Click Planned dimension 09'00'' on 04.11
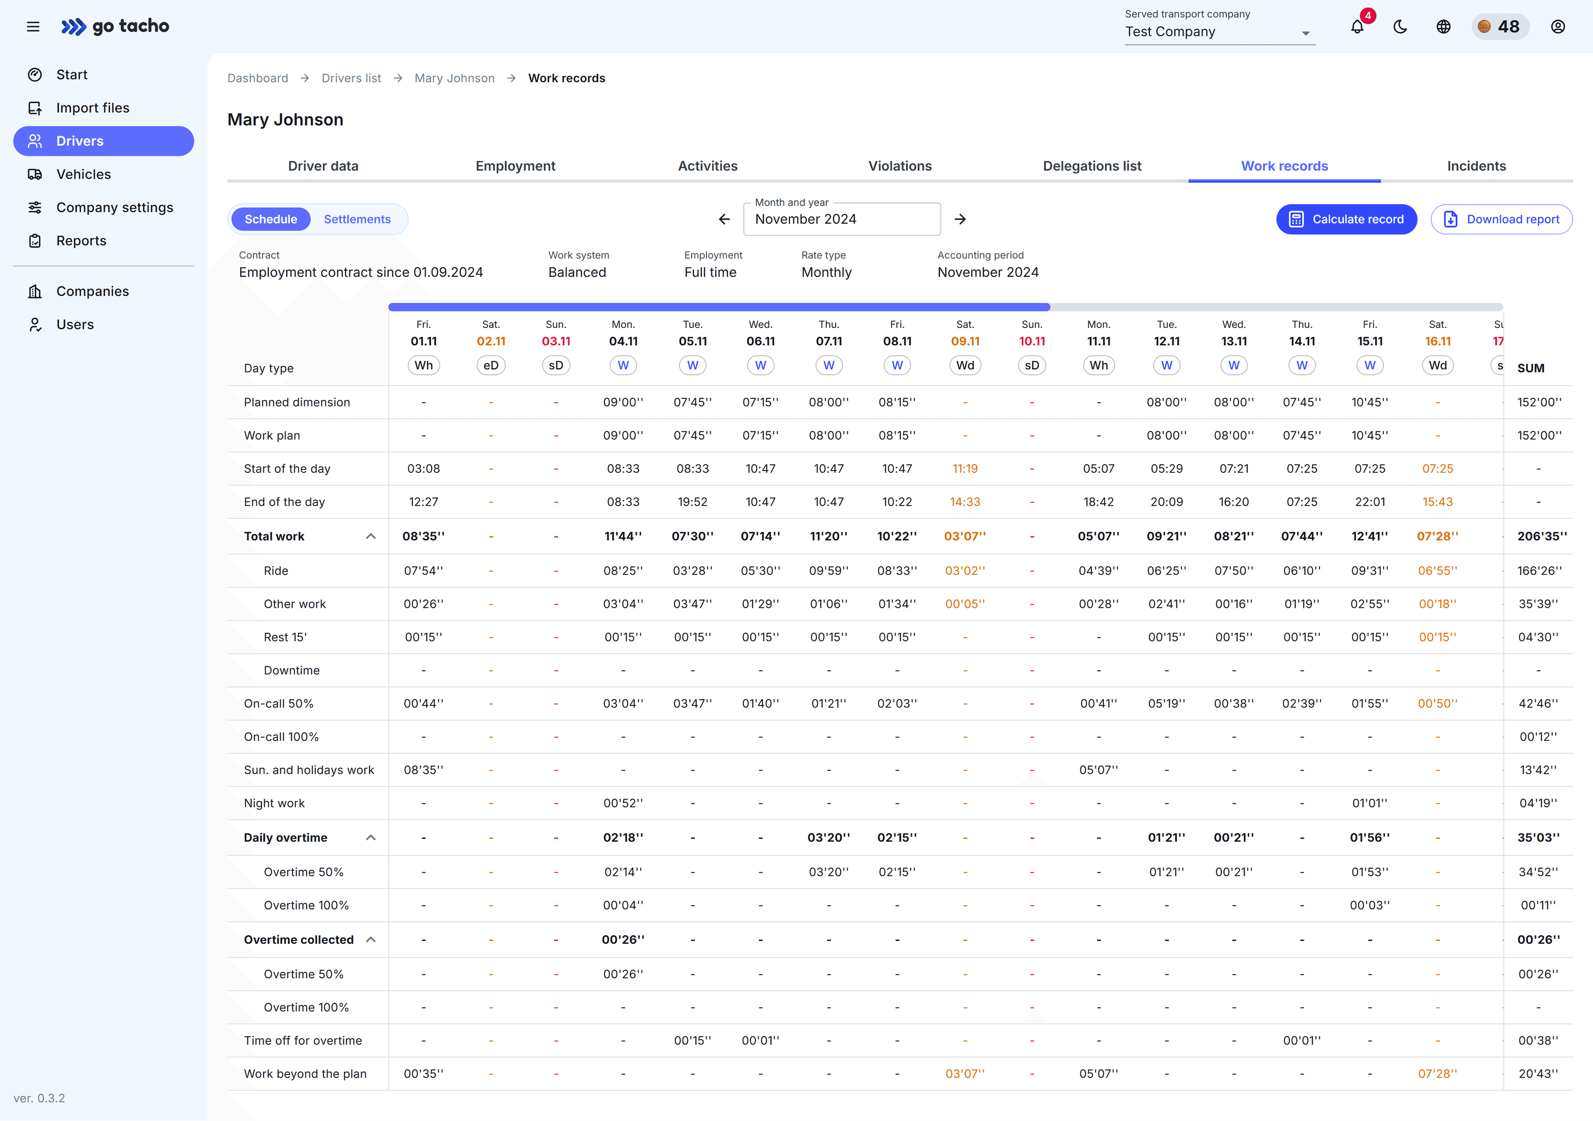1593x1121 pixels. click(623, 403)
